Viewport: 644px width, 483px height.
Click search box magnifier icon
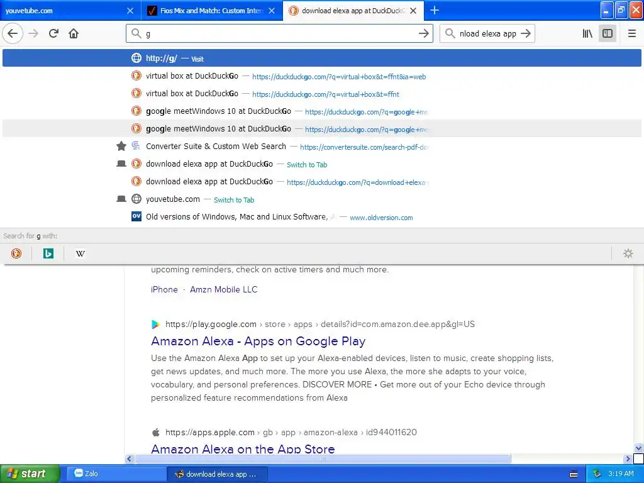tap(450, 33)
